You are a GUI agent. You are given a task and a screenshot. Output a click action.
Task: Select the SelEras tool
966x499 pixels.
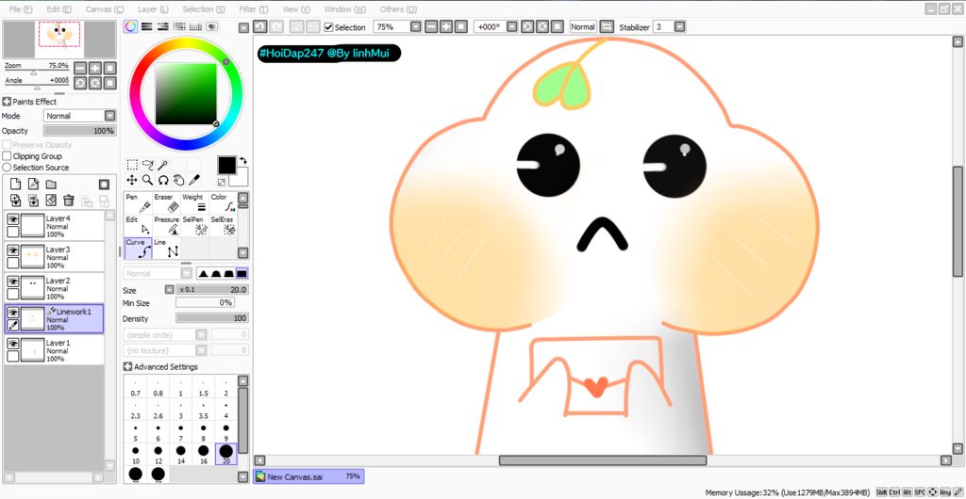pyautogui.click(x=223, y=226)
